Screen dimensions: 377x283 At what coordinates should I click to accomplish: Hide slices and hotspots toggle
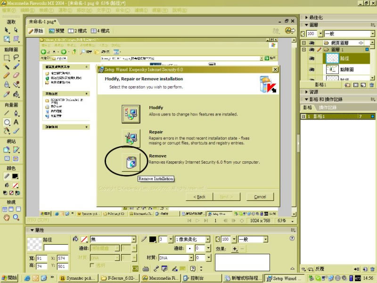7,158
